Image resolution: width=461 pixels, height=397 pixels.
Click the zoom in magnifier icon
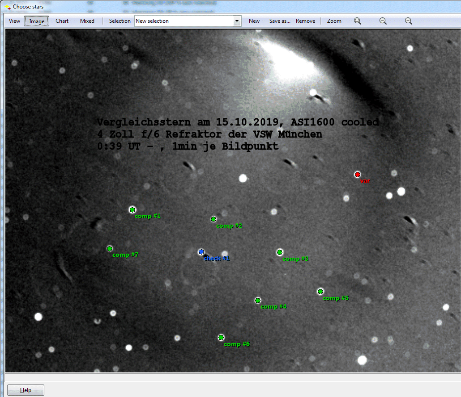tap(408, 21)
